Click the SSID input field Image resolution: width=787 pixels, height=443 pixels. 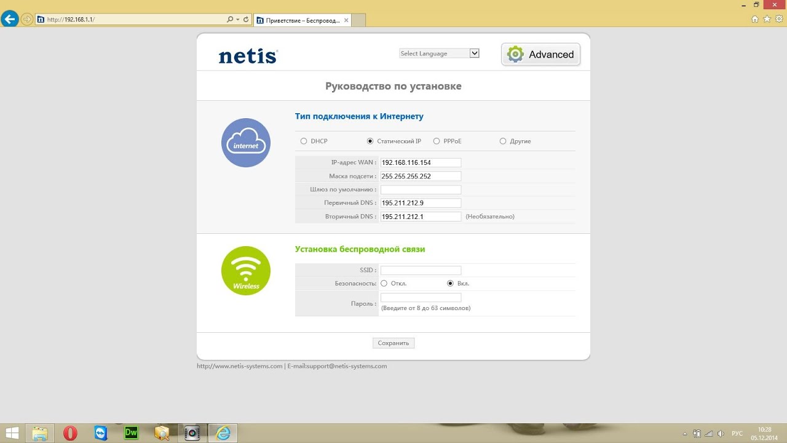point(421,270)
